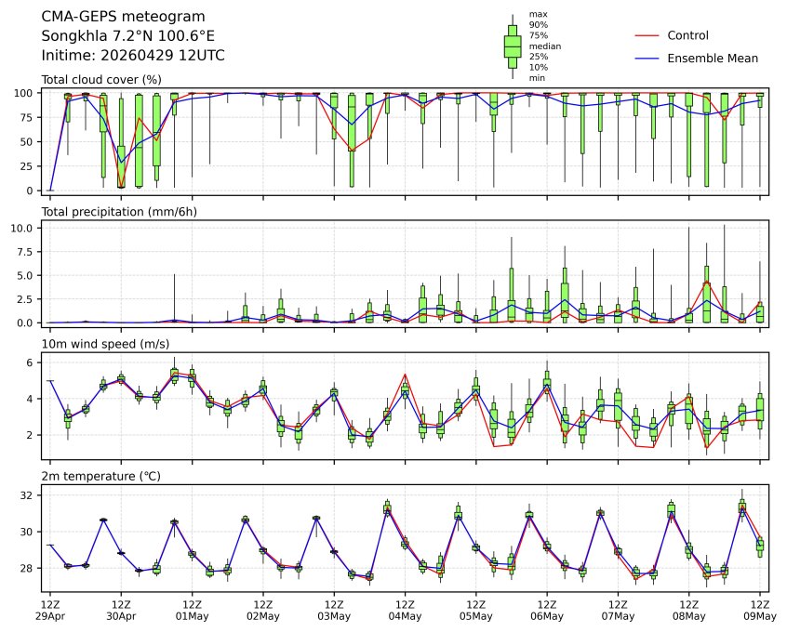This screenshot has width=787, height=632.
Task: Select the Control legend label
Action: click(687, 35)
